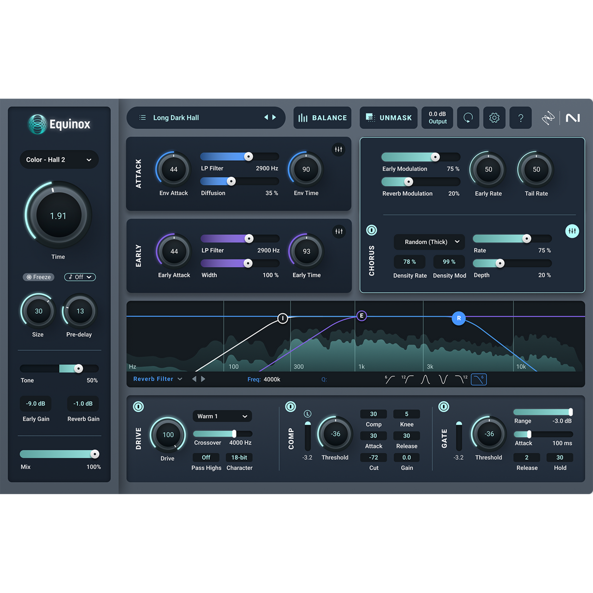Click the Gate Range slider
This screenshot has width=593, height=593.
click(543, 412)
